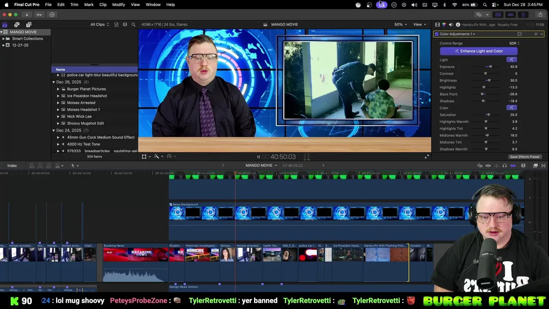Open the Audio inspector speaker icon
The width and height of the screenshot is (549, 309).
451,24
